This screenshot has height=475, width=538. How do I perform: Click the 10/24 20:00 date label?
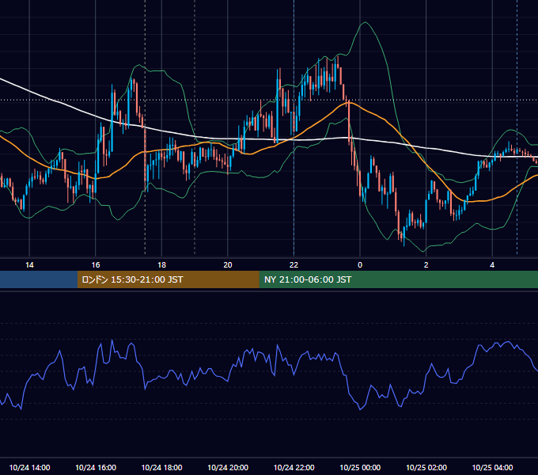(228, 468)
